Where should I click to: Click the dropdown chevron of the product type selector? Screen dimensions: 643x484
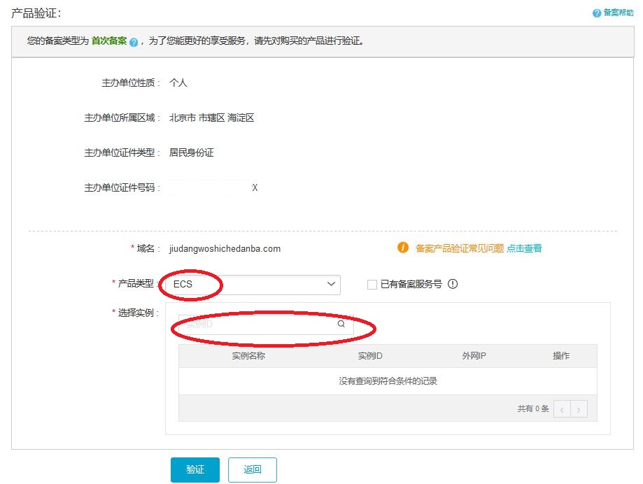pos(331,284)
